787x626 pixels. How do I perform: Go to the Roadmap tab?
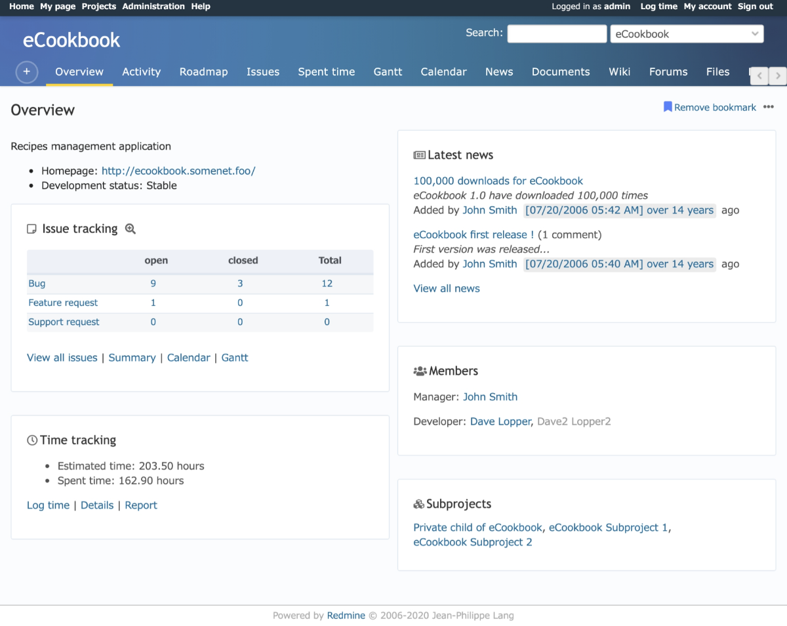click(204, 72)
